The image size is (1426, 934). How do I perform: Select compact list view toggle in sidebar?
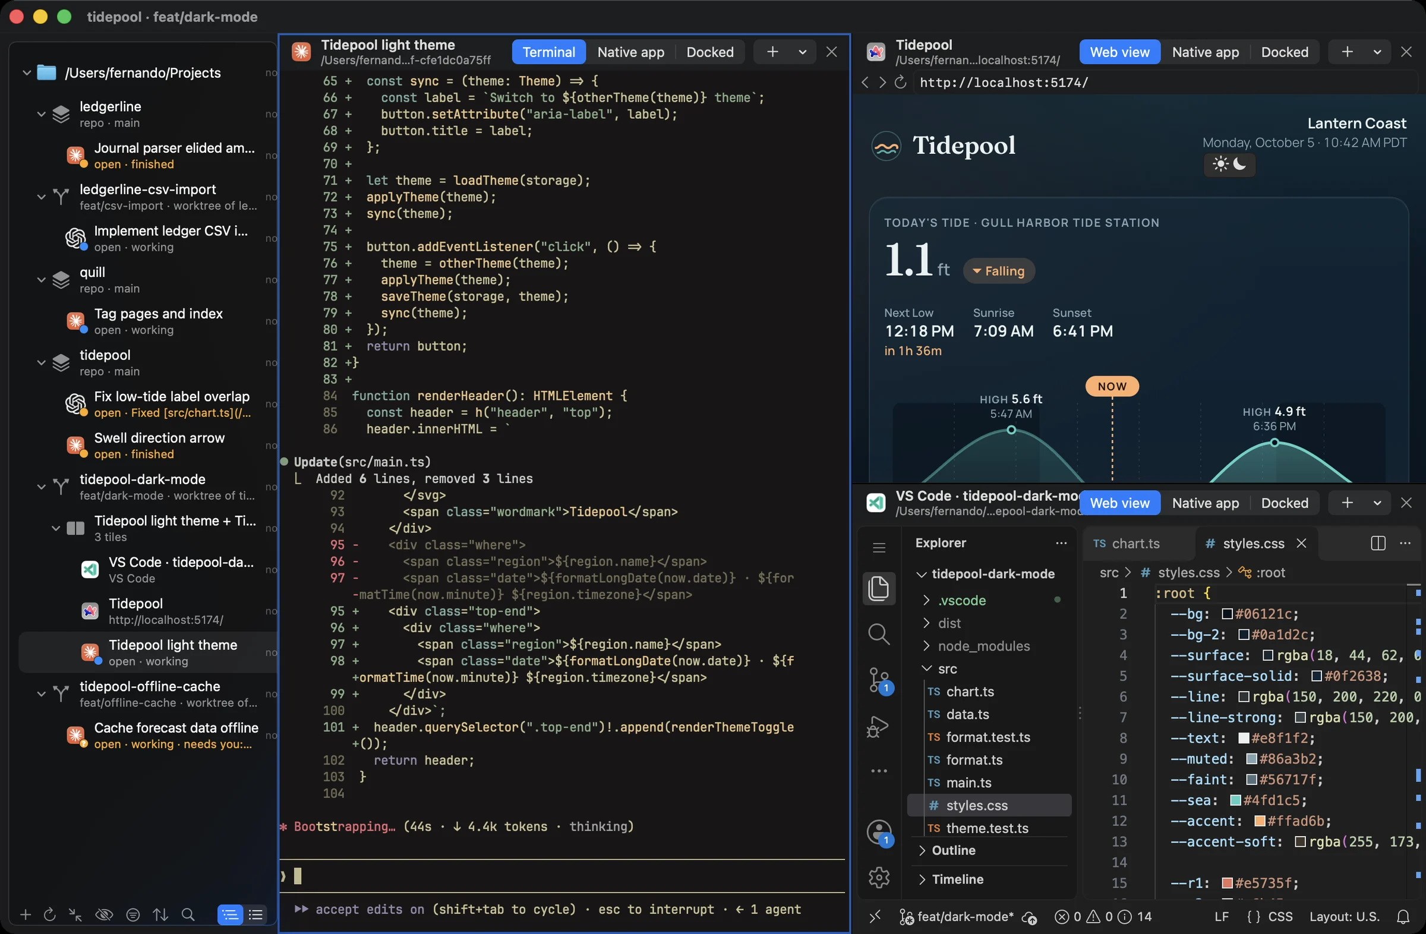(x=256, y=915)
